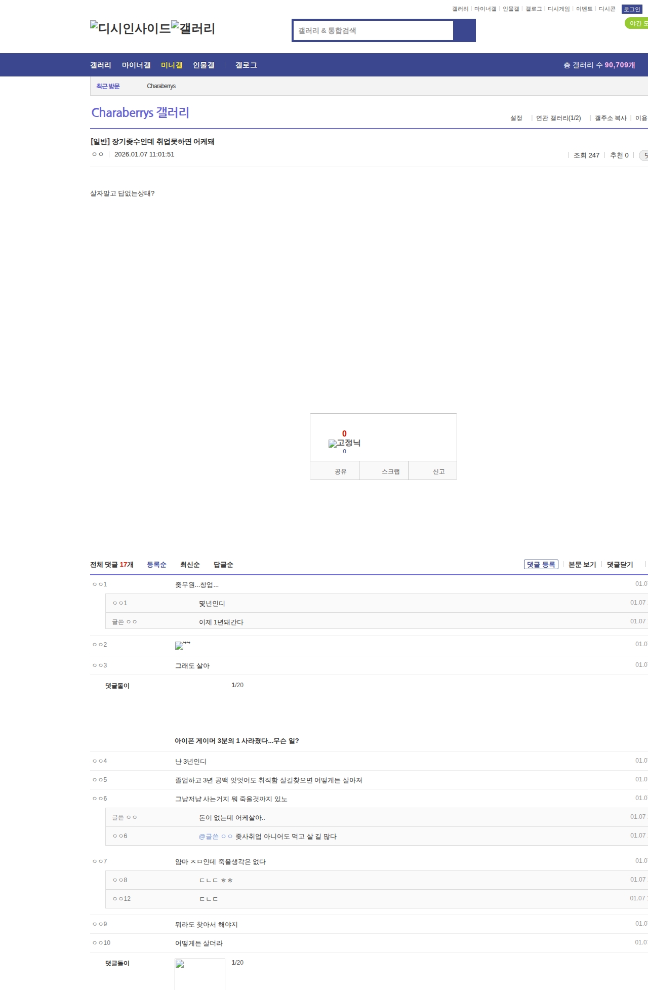
Task: Sort comments by 최신순
Action: coord(190,565)
